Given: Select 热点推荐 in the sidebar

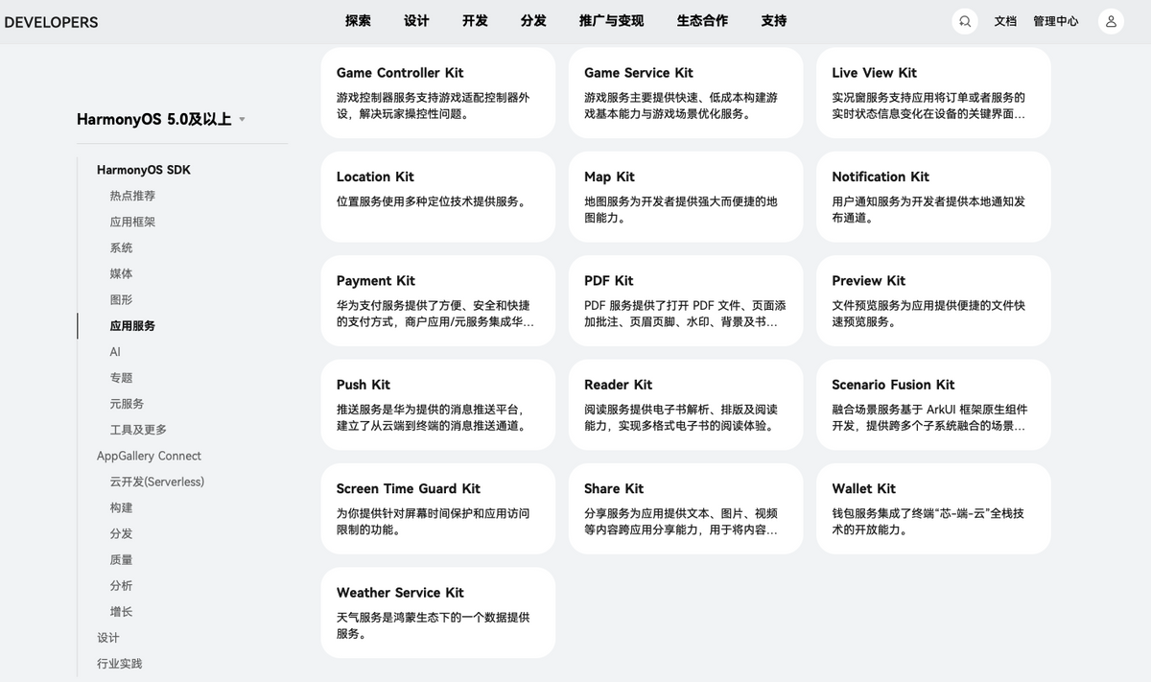Looking at the screenshot, I should pos(132,196).
